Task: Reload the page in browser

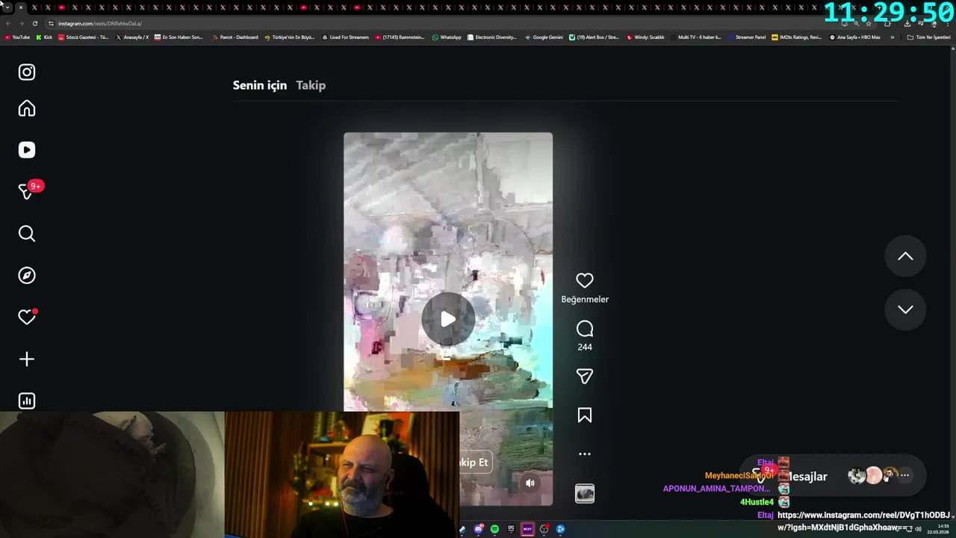Action: click(34, 23)
